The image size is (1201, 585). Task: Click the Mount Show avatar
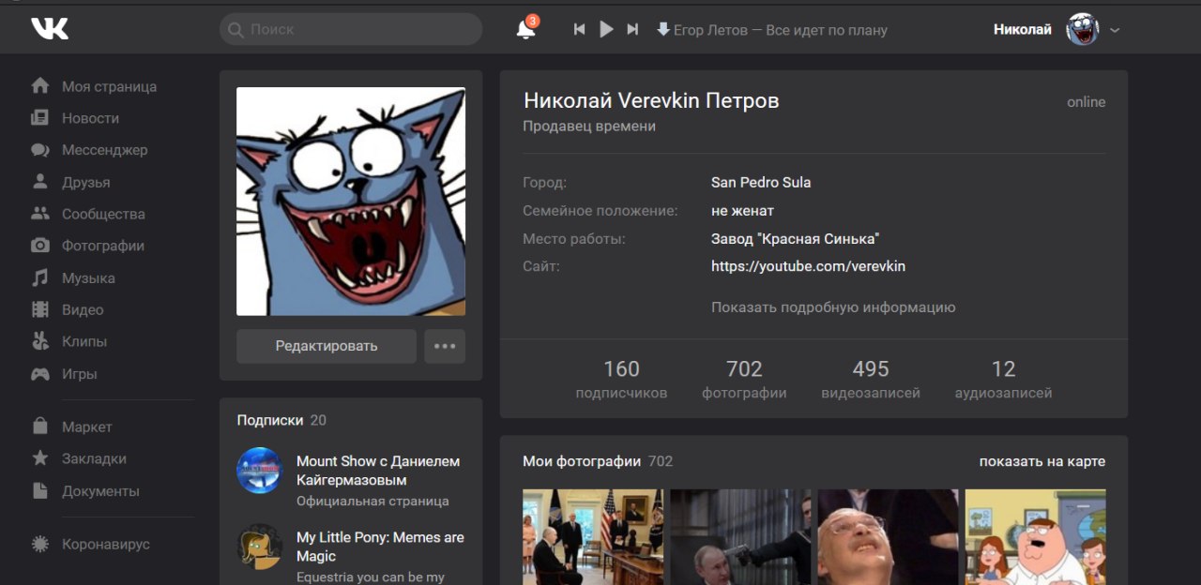259,471
